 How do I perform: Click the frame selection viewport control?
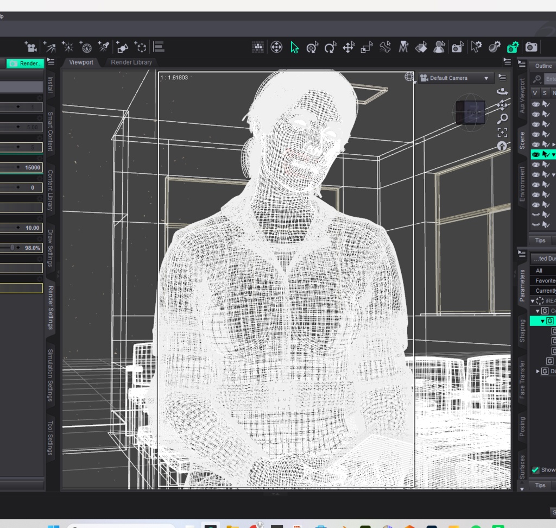pyautogui.click(x=502, y=133)
